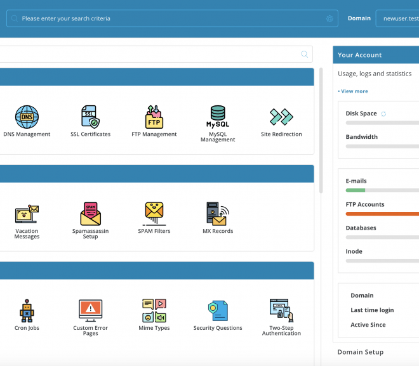Click the panel filter input field
Image resolution: width=419 pixels, height=366 pixels.
pos(155,54)
